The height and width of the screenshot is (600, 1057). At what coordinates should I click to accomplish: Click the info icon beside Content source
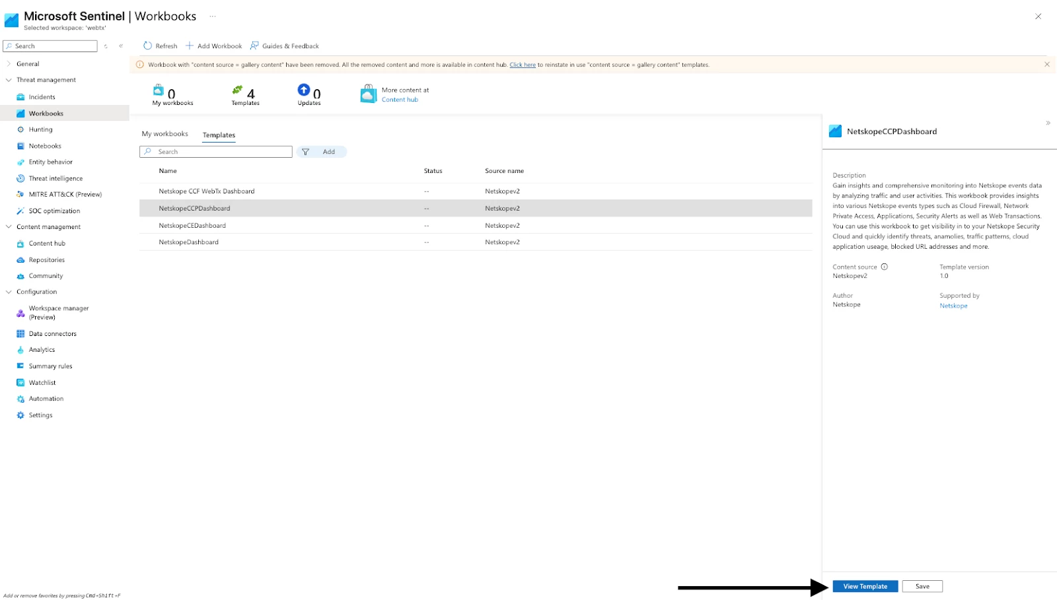click(884, 267)
